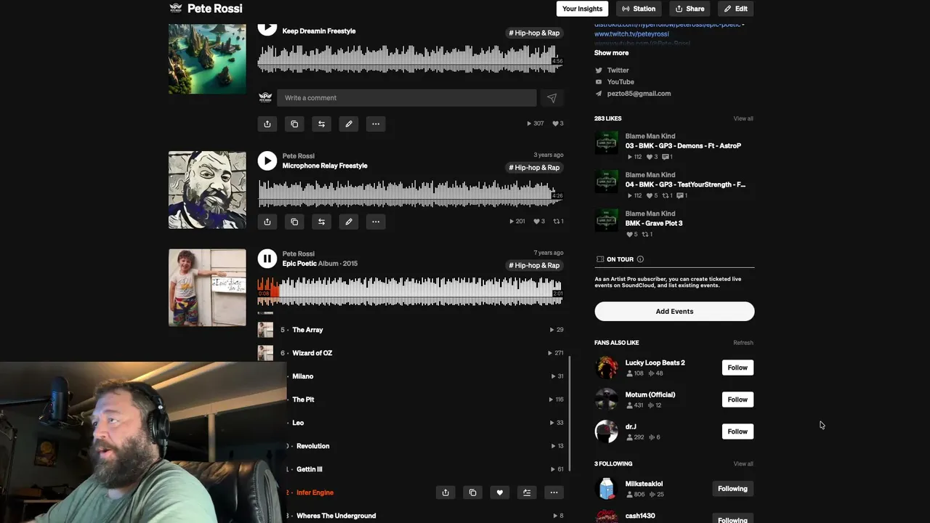This screenshot has height=523, width=930.
Task: Open Lucky Loop Beats 2 avatar
Action: point(606,368)
